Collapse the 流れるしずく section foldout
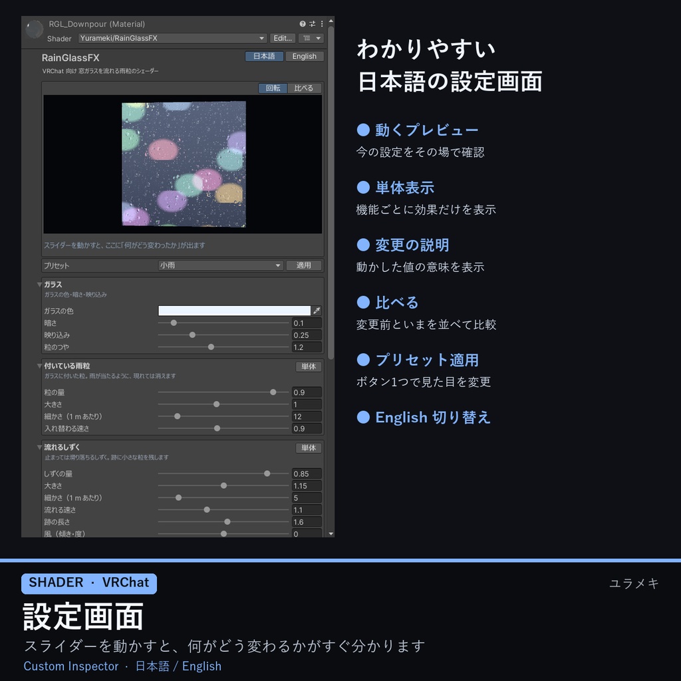This screenshot has height=681, width=681. pos(39,448)
